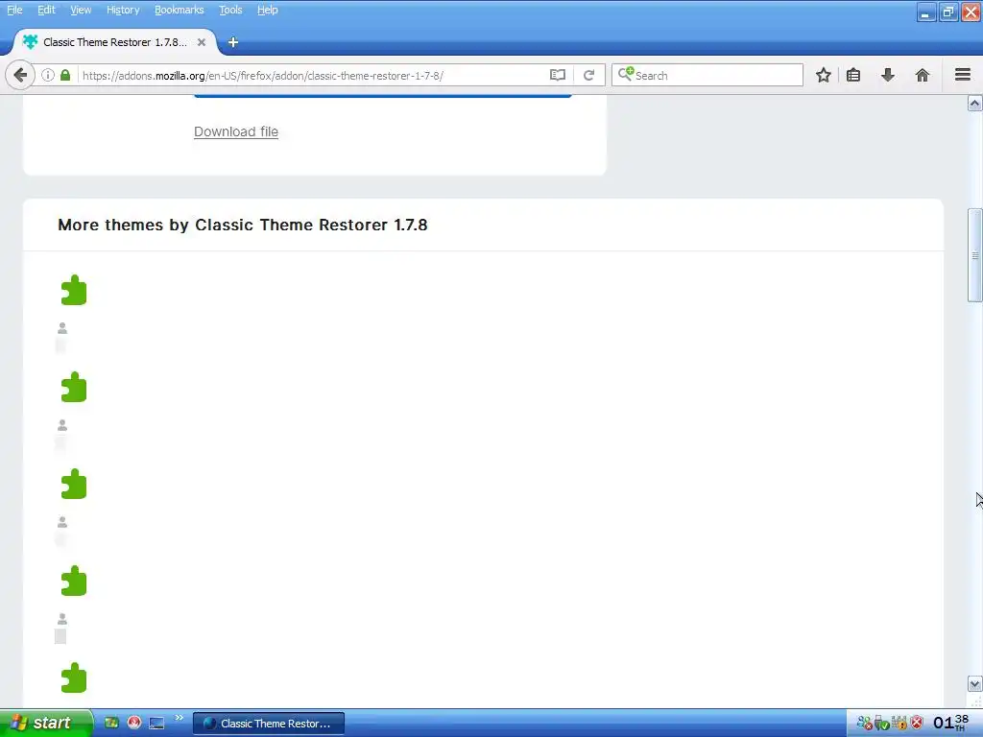Click the Windows Start button
Image resolution: width=983 pixels, height=737 pixels.
45,723
